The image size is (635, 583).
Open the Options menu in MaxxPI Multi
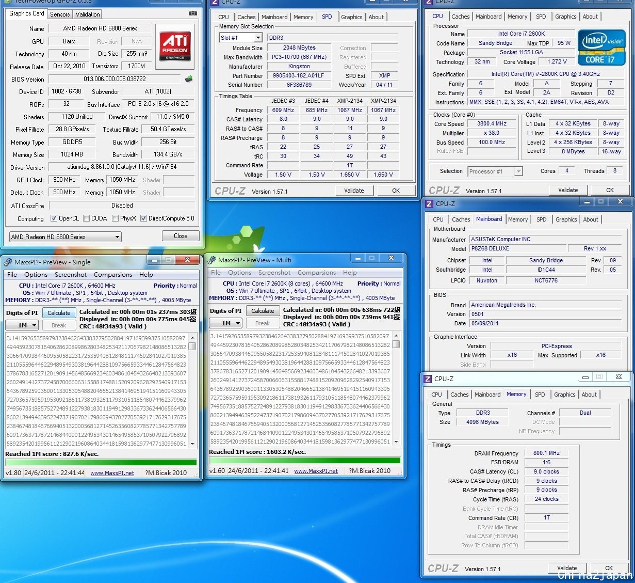tap(240, 273)
